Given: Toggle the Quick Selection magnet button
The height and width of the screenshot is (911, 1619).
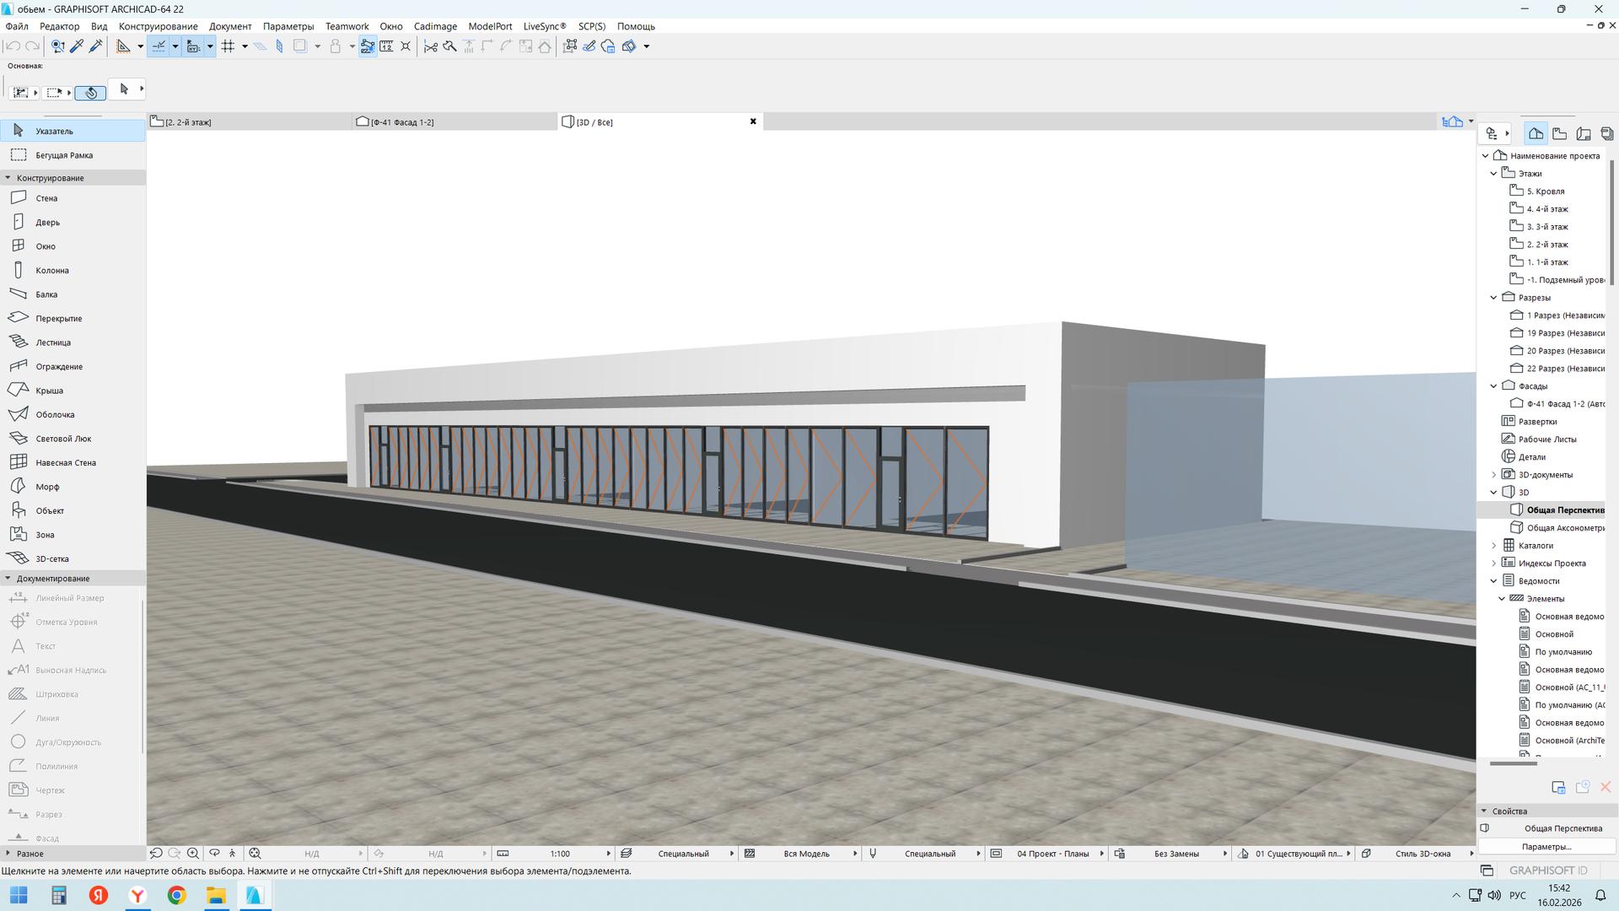Looking at the screenshot, I should 90,92.
